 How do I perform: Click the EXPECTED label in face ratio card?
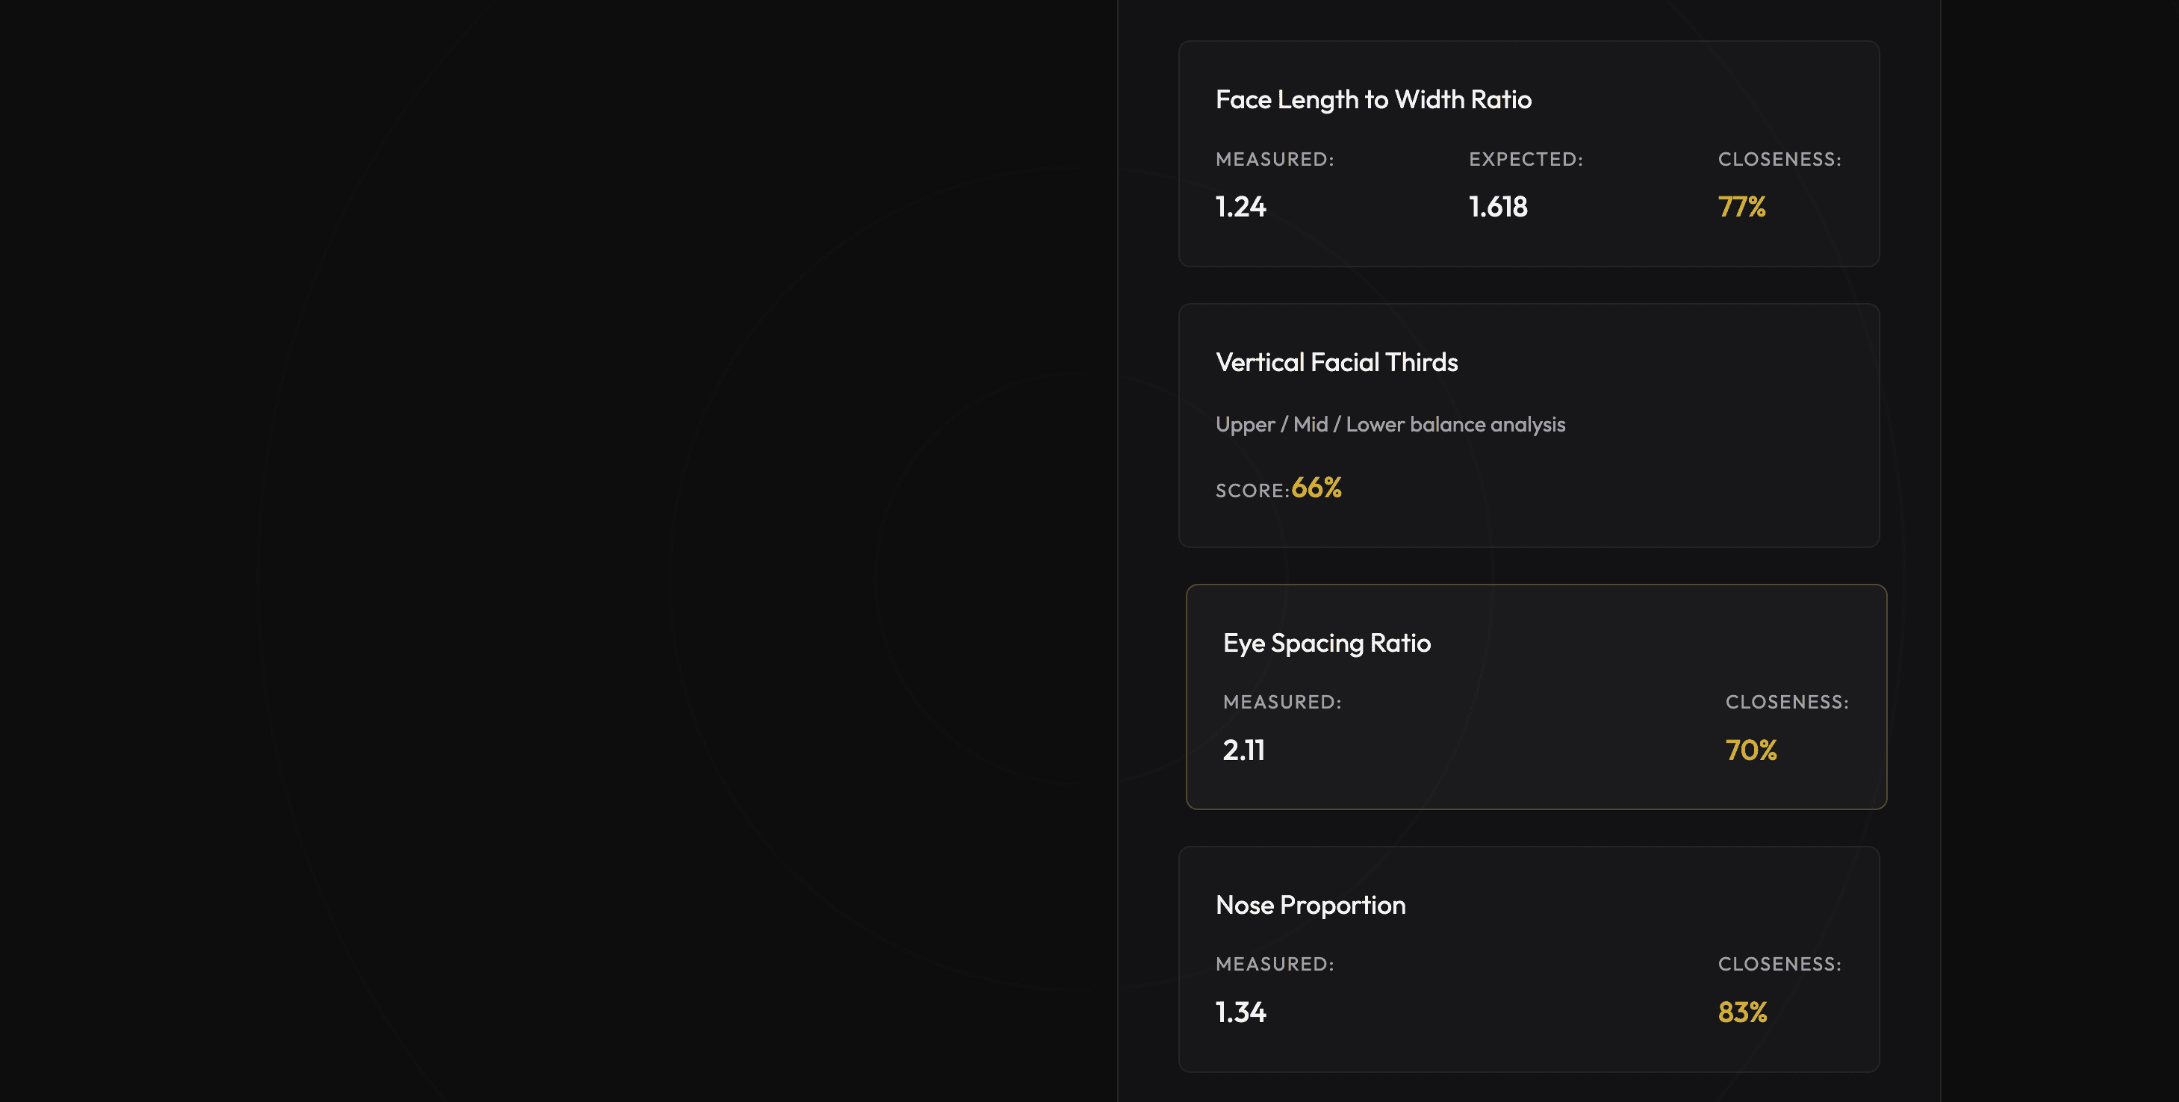1525,159
